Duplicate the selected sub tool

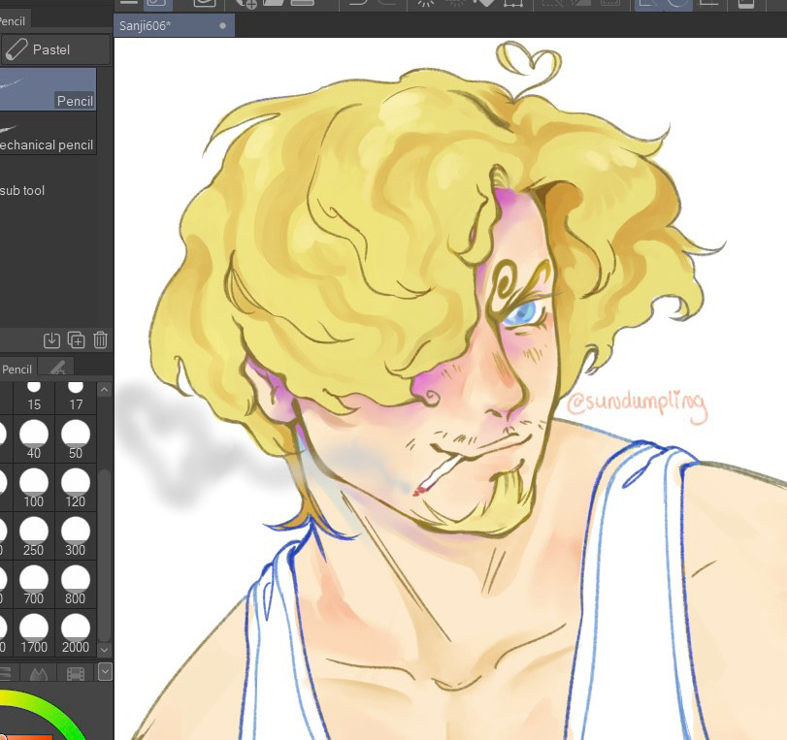pyautogui.click(x=76, y=340)
